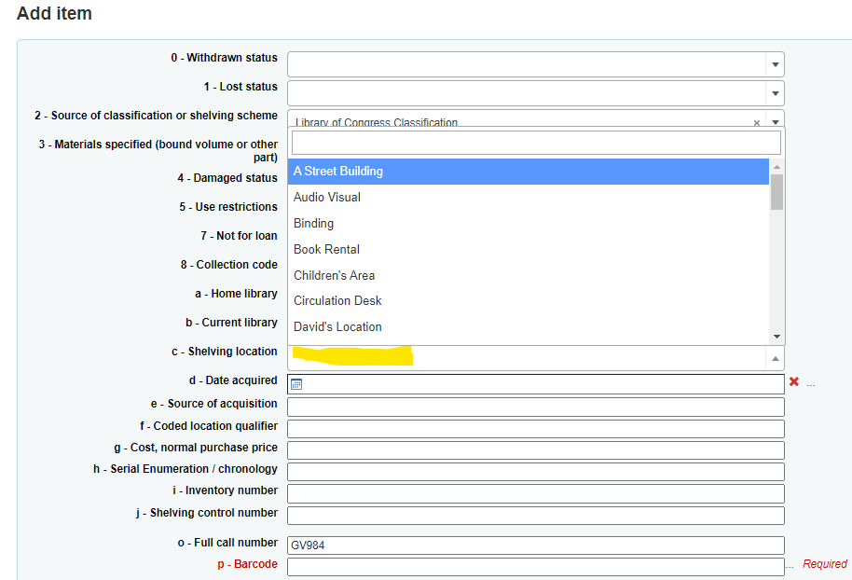This screenshot has width=852, height=580.
Task: Click the Source of acquisition field
Action: point(536,407)
